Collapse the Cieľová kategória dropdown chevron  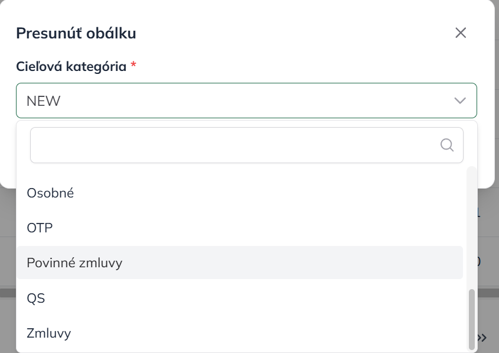[460, 101]
